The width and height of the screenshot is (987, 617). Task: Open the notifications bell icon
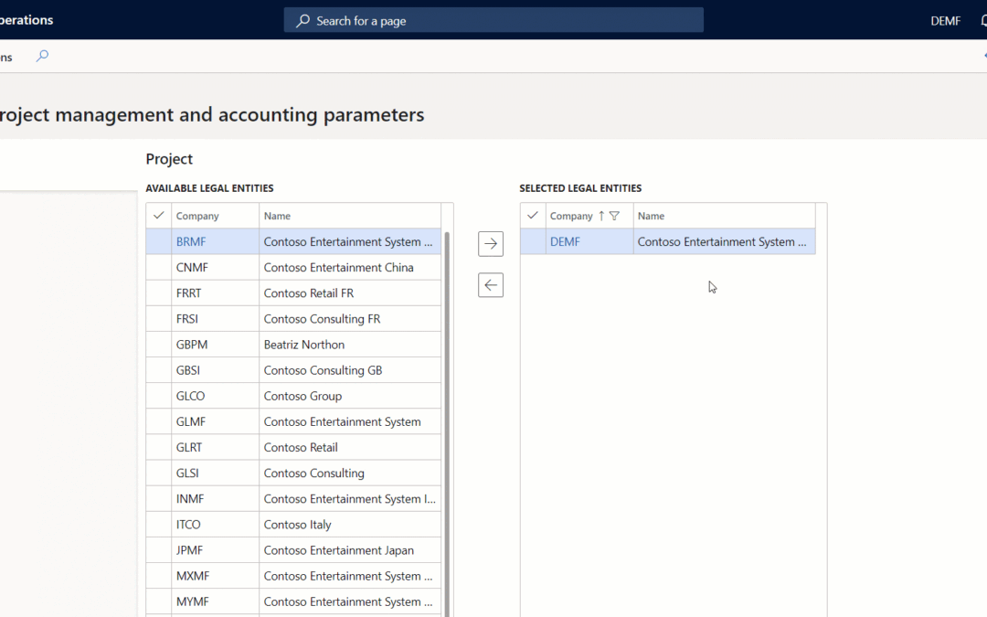[983, 21]
